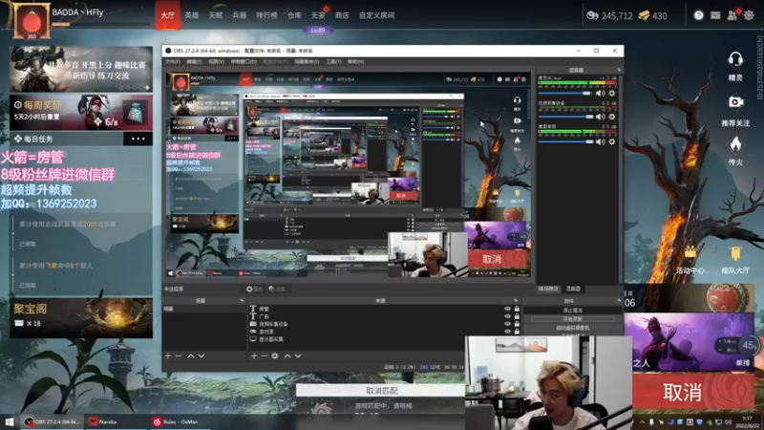
Task: Switch to 英雄 tab in game
Action: [192, 15]
